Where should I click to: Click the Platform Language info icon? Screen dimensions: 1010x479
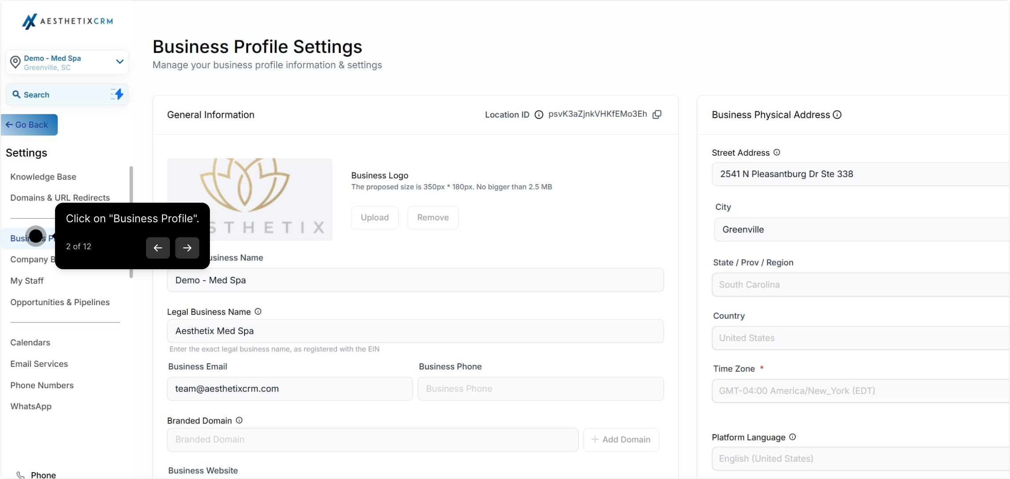[x=793, y=437]
